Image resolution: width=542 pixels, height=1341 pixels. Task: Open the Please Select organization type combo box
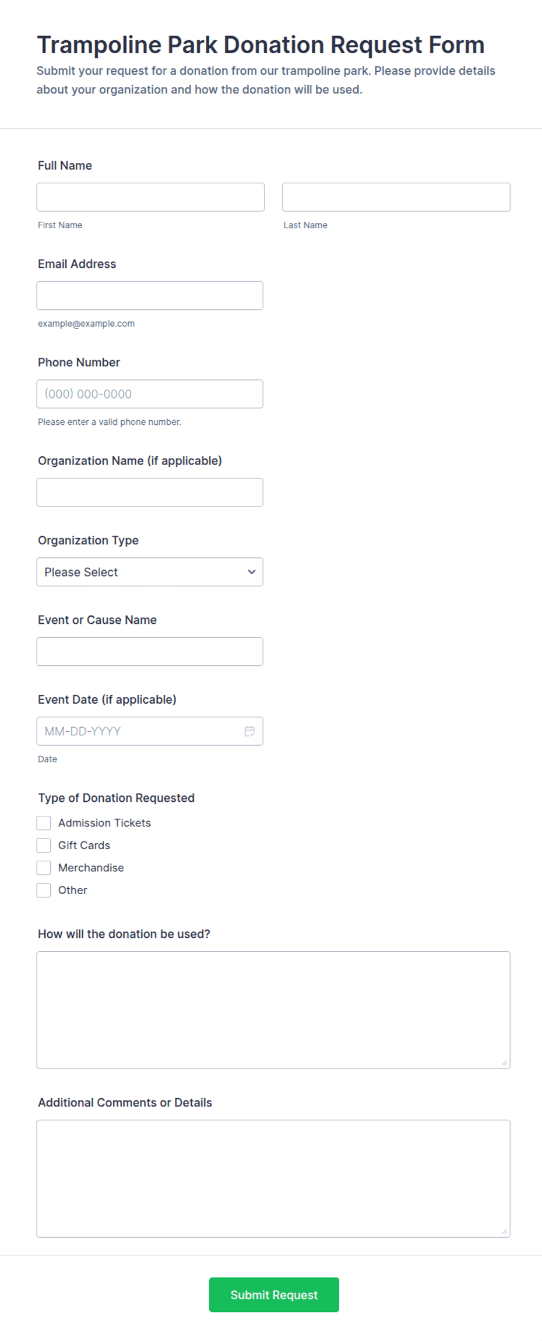[150, 572]
